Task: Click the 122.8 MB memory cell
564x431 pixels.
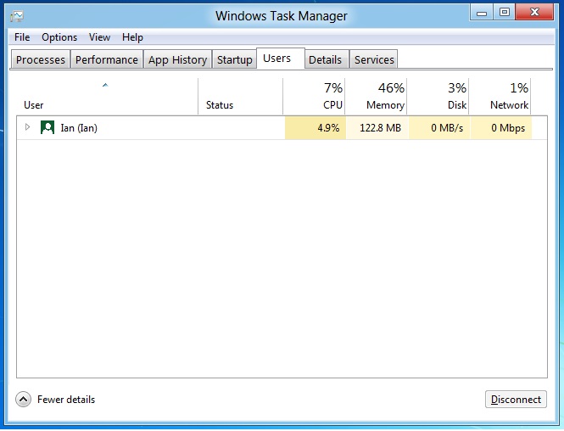Action: pos(377,128)
